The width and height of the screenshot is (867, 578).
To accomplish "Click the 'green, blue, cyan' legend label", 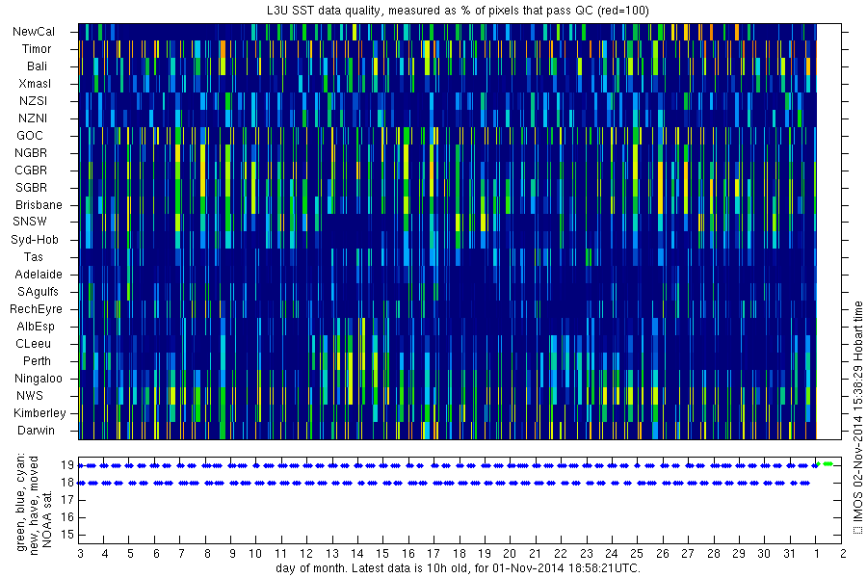I will click(x=21, y=502).
